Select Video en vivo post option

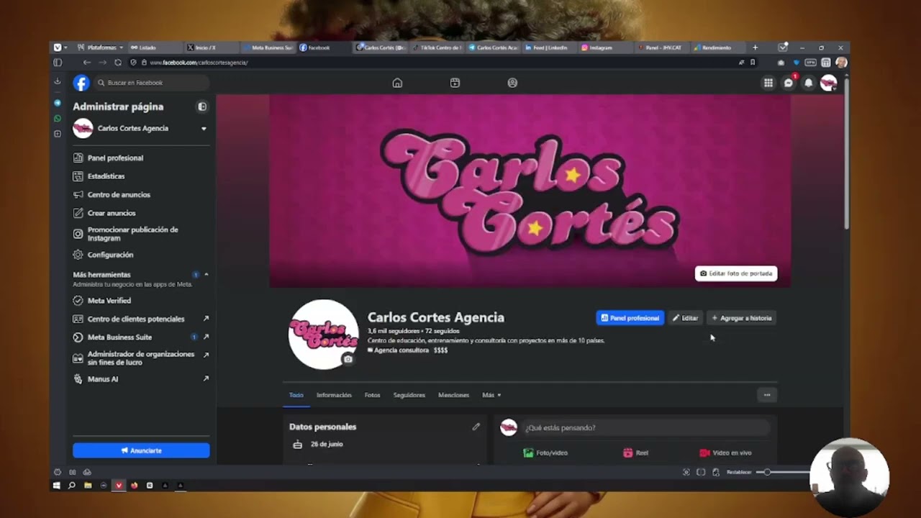725,453
